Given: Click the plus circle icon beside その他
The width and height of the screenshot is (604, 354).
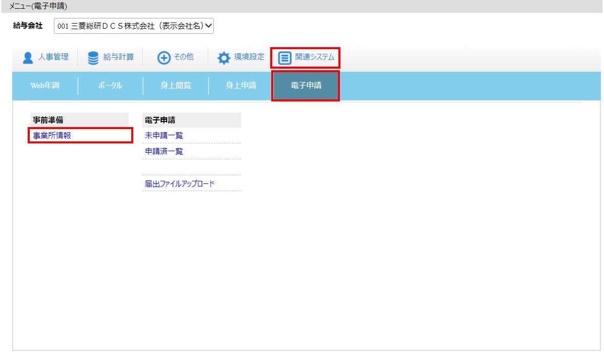Looking at the screenshot, I should [x=164, y=58].
